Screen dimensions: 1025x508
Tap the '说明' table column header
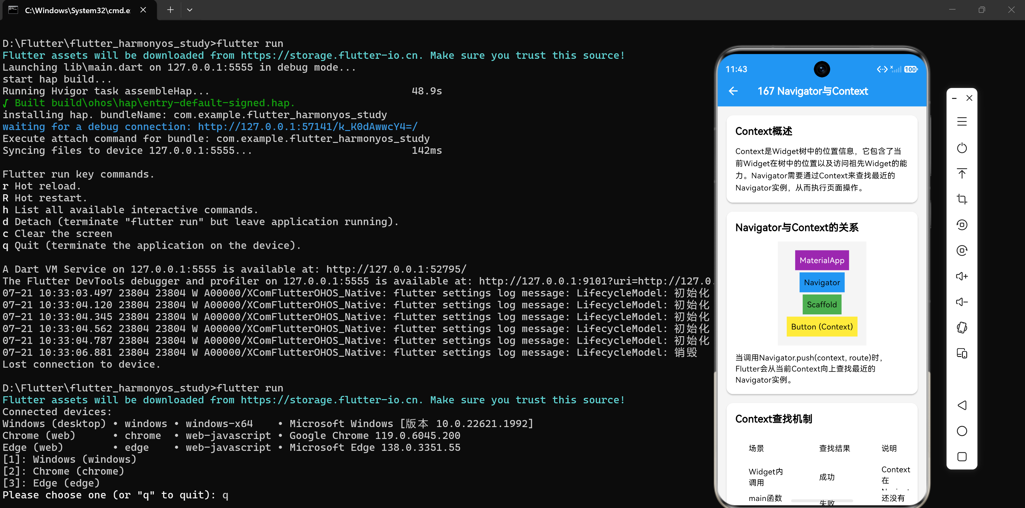tap(889, 448)
